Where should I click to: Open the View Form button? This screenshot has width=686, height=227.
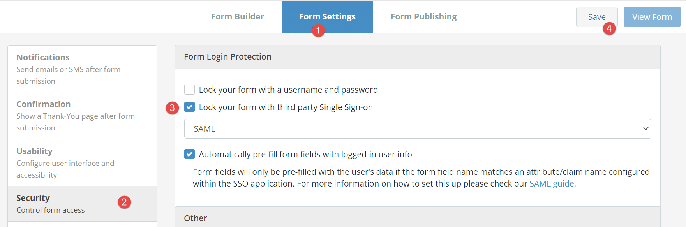coord(652,17)
